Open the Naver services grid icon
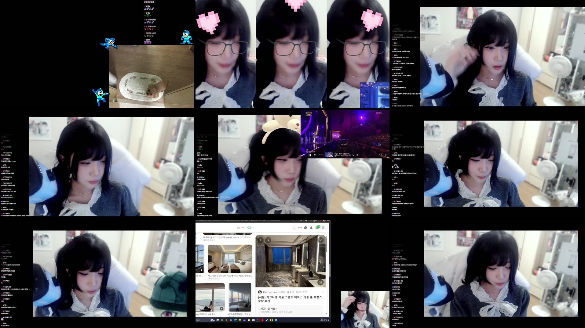This screenshot has width=585, height=328. pyautogui.click(x=323, y=227)
